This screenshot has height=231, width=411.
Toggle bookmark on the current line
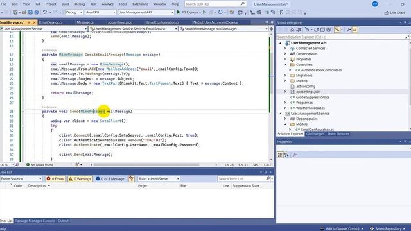tap(281, 12)
